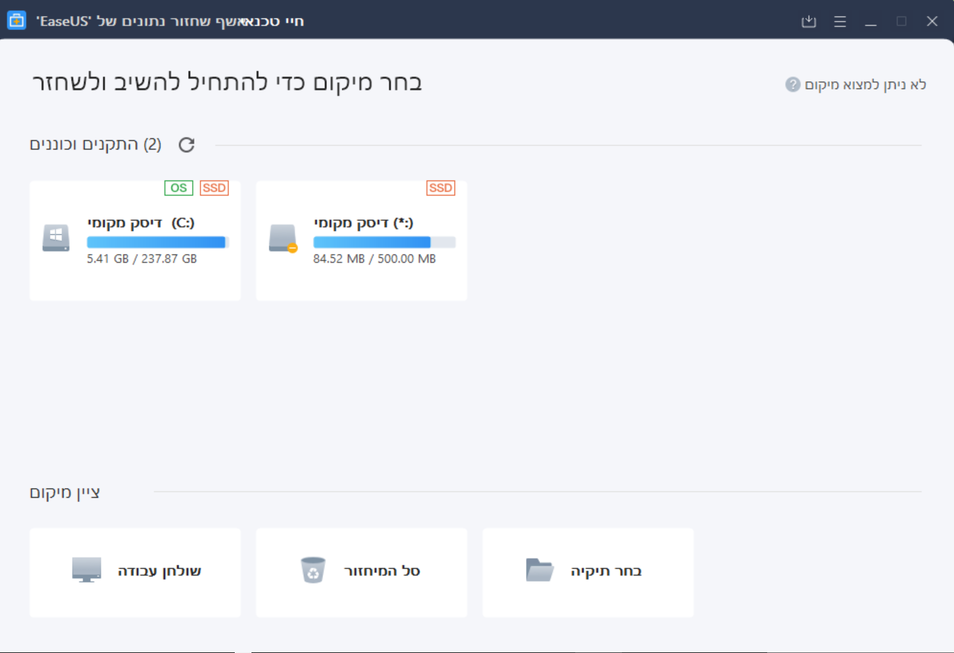
Task: Click the unlettered (*:) drive icon with warning
Action: [283, 238]
